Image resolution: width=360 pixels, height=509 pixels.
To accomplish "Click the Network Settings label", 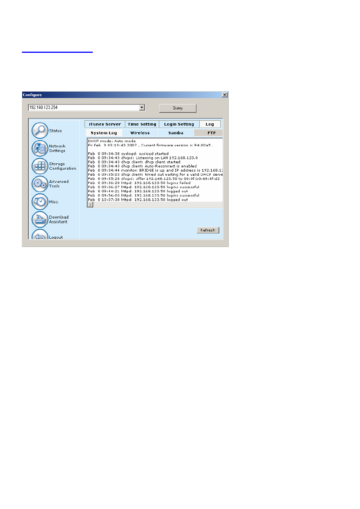I will pos(57,148).
